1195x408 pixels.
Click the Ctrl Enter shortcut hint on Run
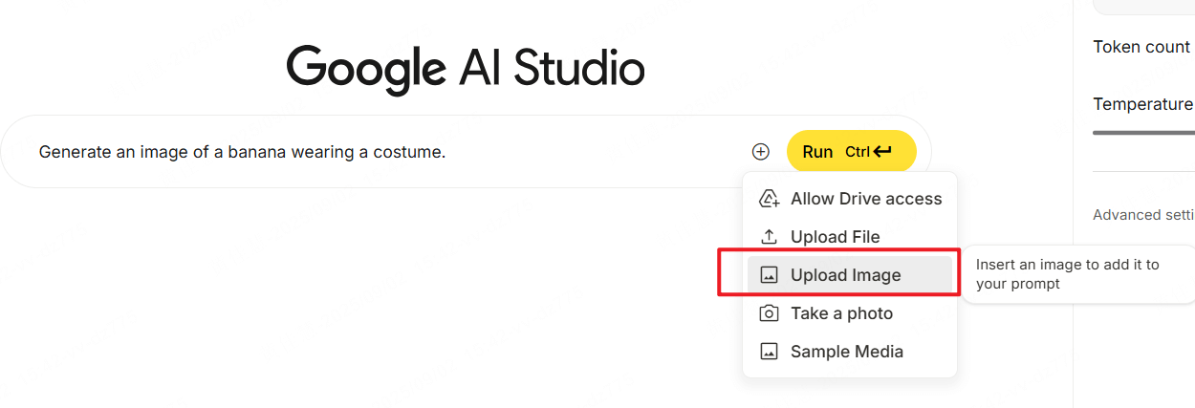(868, 152)
